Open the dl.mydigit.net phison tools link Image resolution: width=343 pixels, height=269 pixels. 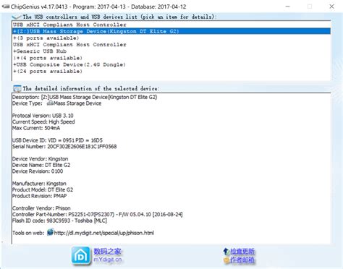(104, 233)
